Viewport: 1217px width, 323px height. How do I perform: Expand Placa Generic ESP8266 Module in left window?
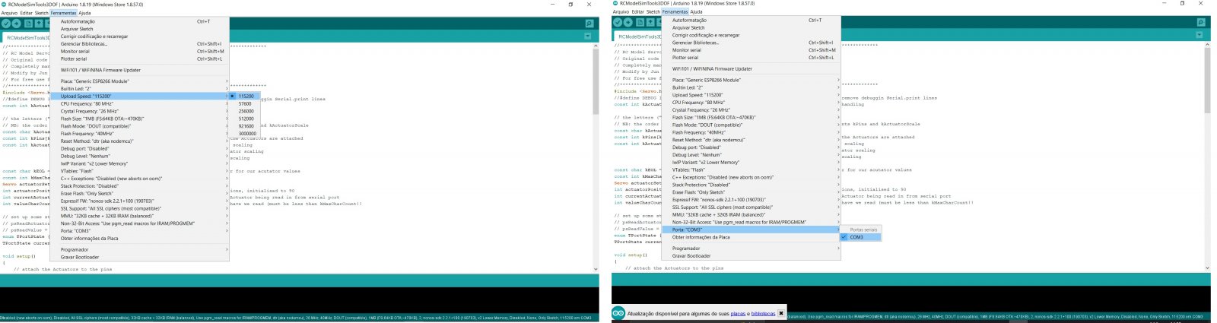point(139,81)
